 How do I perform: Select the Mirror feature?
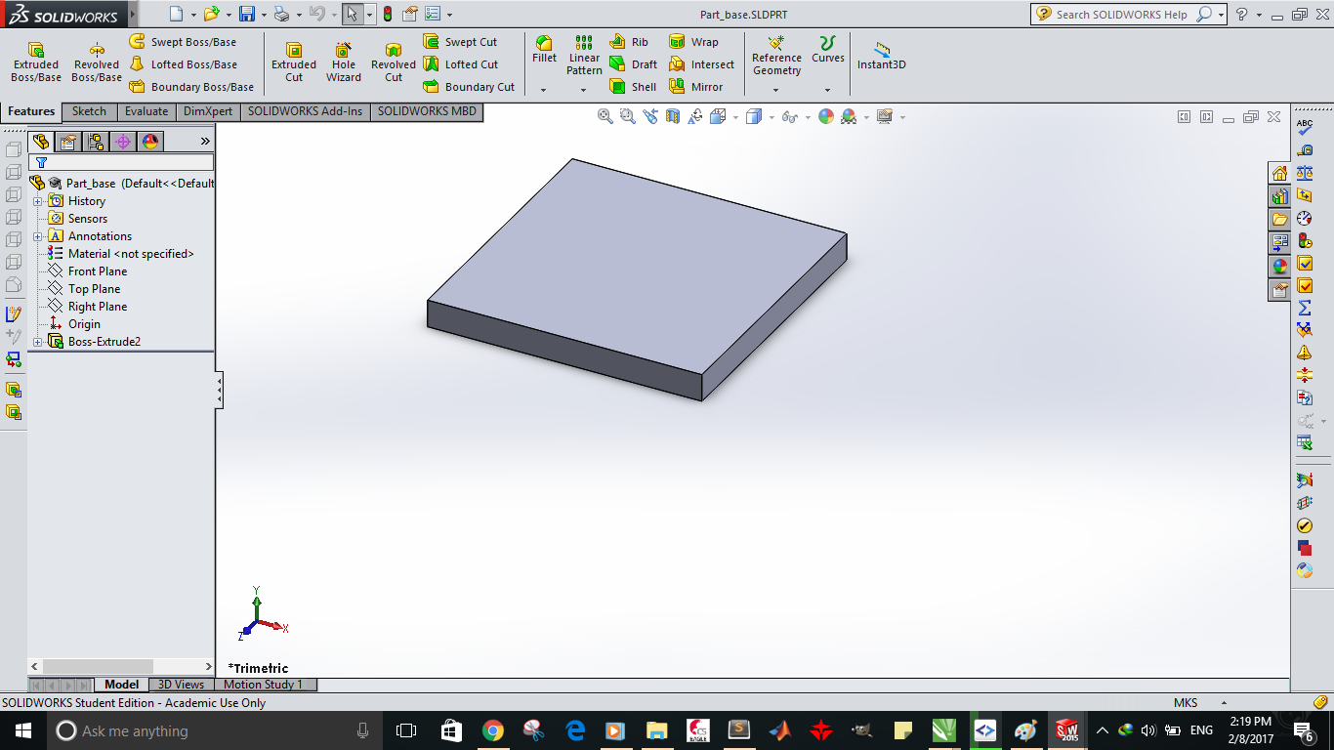point(696,87)
